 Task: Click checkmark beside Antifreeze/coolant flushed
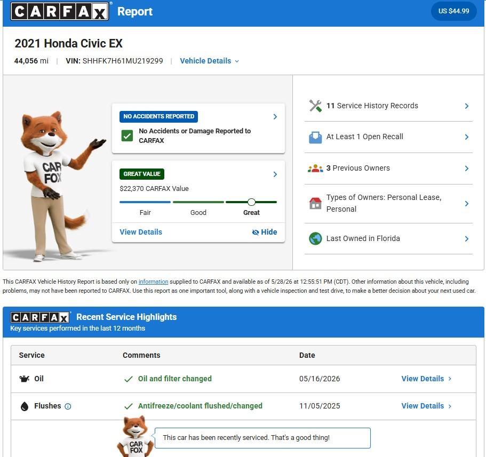tap(129, 406)
